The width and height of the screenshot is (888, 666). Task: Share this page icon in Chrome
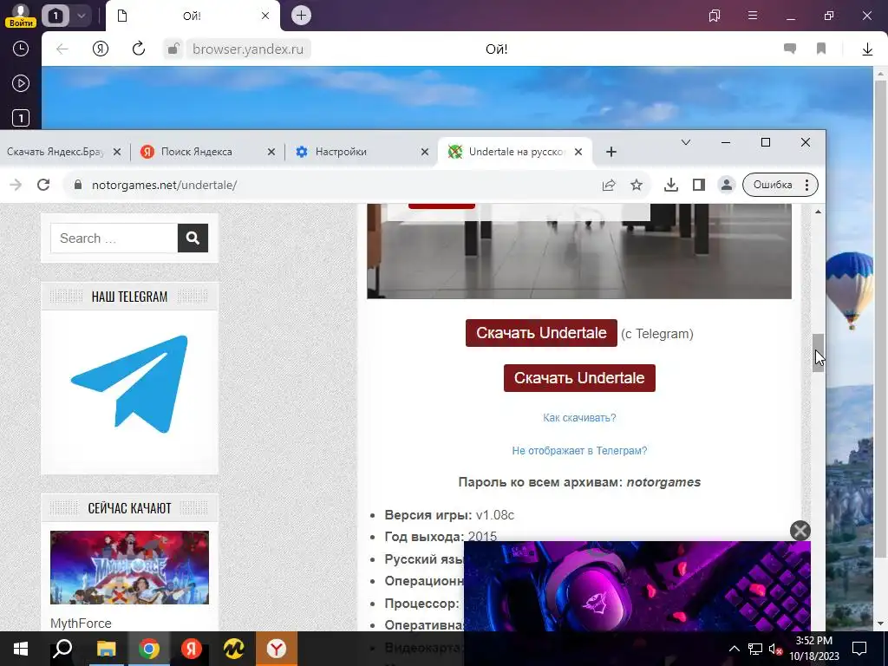609,185
